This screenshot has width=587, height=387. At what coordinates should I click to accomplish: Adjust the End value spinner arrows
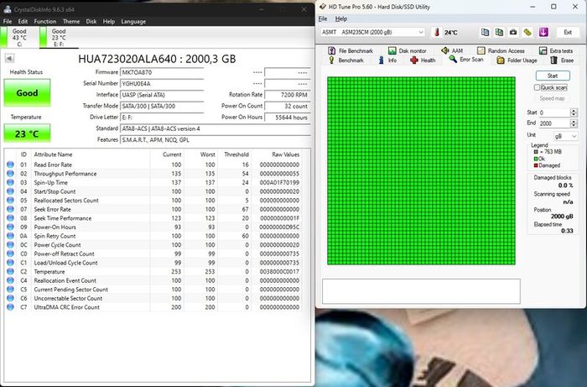(x=574, y=123)
